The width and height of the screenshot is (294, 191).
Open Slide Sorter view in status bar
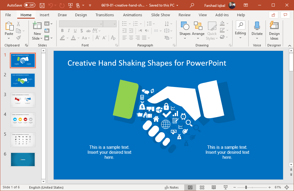pyautogui.click(x=202, y=187)
